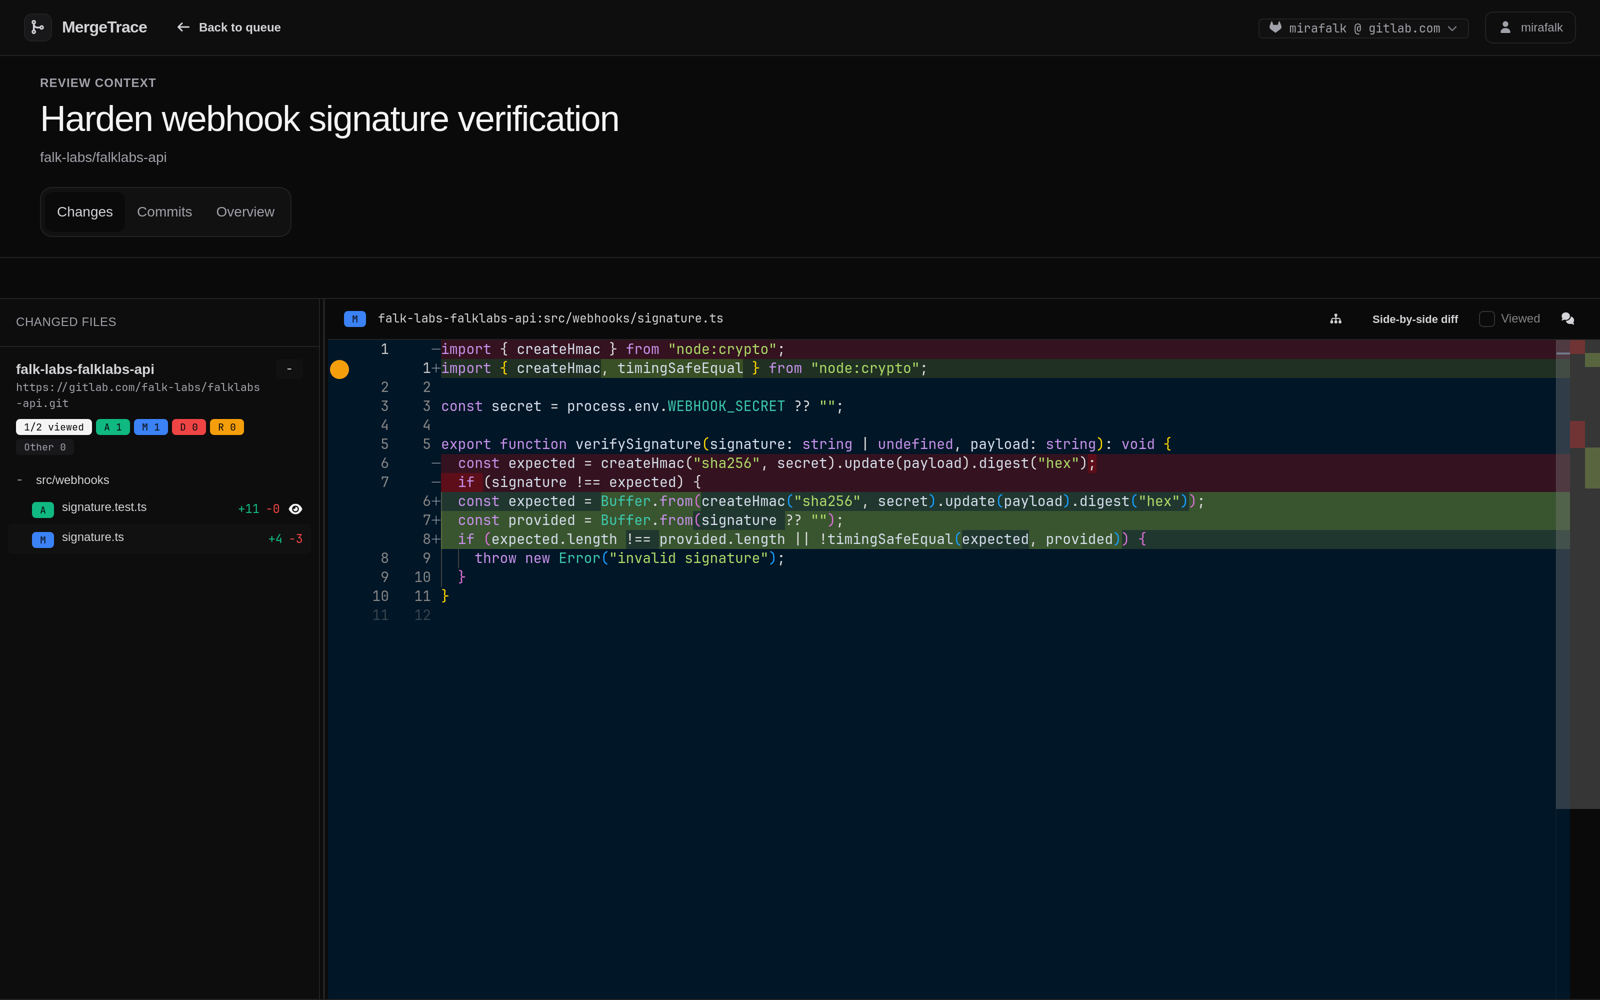Click the R 0 renamed files badge
1600x1000 pixels.
pos(227,427)
